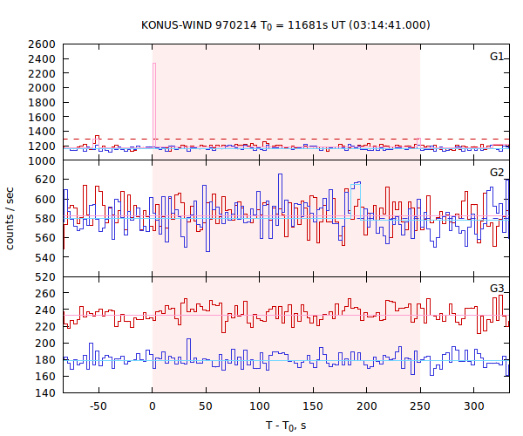Click the x-axis tick label 50

pyautogui.click(x=206, y=406)
